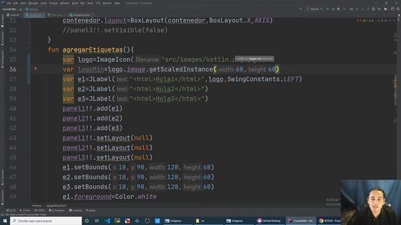401x225 pixels.
Task: Click the Ventana breadcrumb
Action: pos(36,206)
